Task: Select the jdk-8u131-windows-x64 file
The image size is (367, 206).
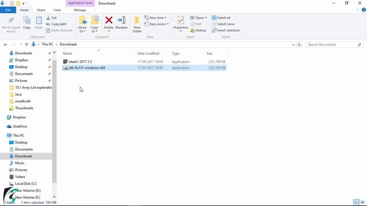Action: [x=144, y=68]
